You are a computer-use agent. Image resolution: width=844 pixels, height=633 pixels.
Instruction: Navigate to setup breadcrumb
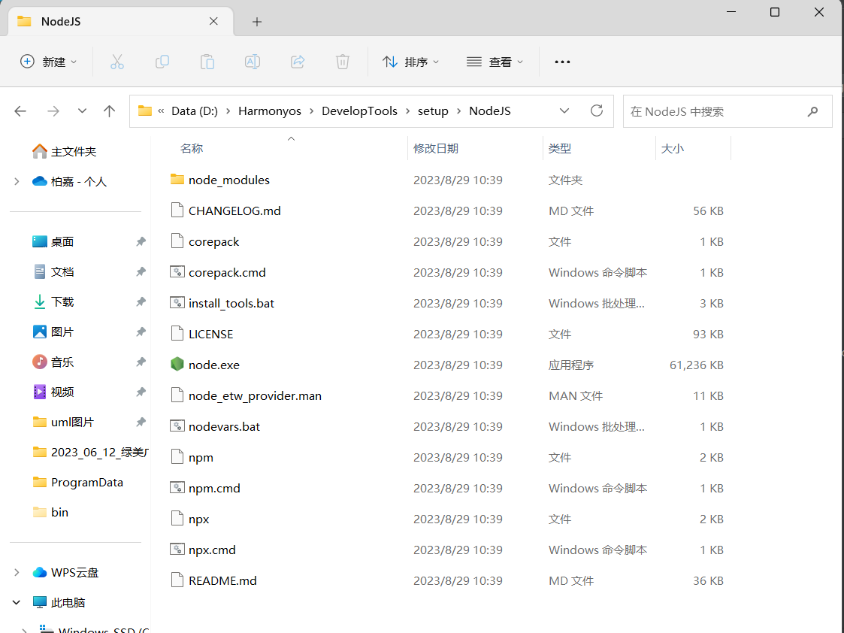click(433, 111)
